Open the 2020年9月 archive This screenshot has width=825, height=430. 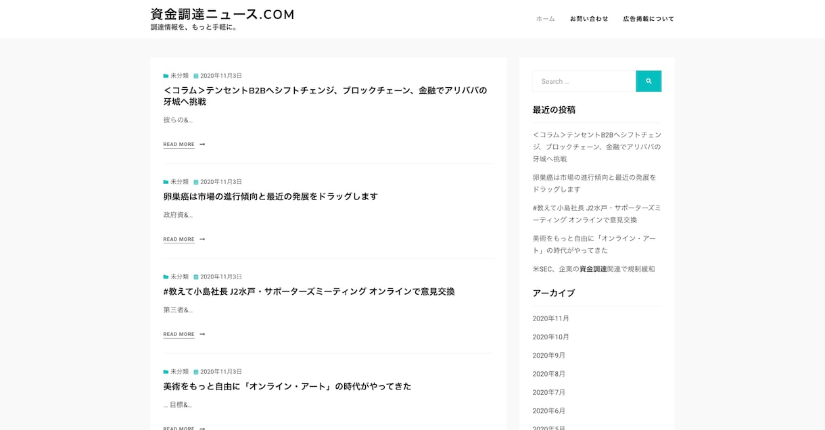548,356
